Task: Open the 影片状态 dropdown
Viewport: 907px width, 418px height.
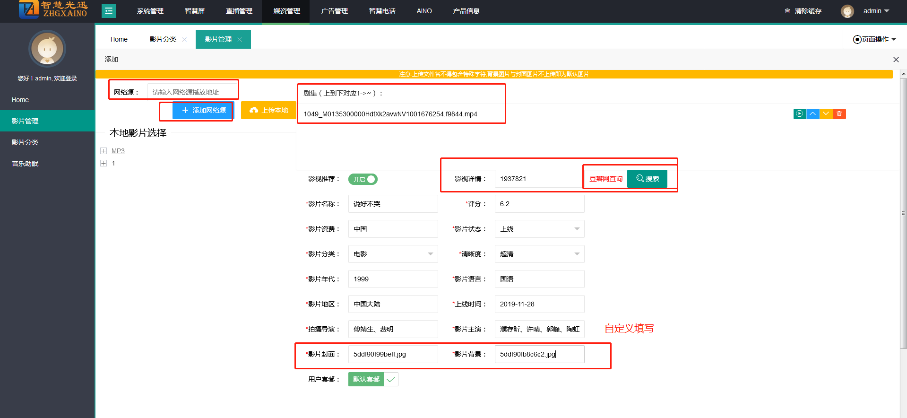Action: 539,229
